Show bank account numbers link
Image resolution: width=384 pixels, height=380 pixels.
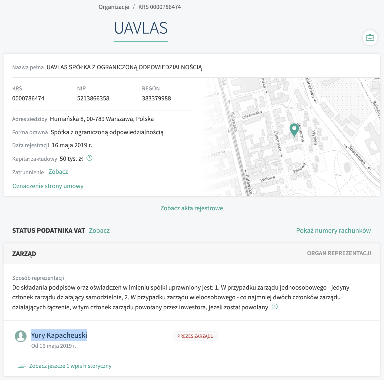point(333,231)
